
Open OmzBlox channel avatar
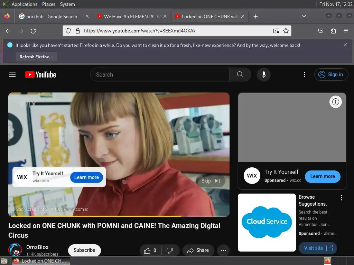coord(15,250)
